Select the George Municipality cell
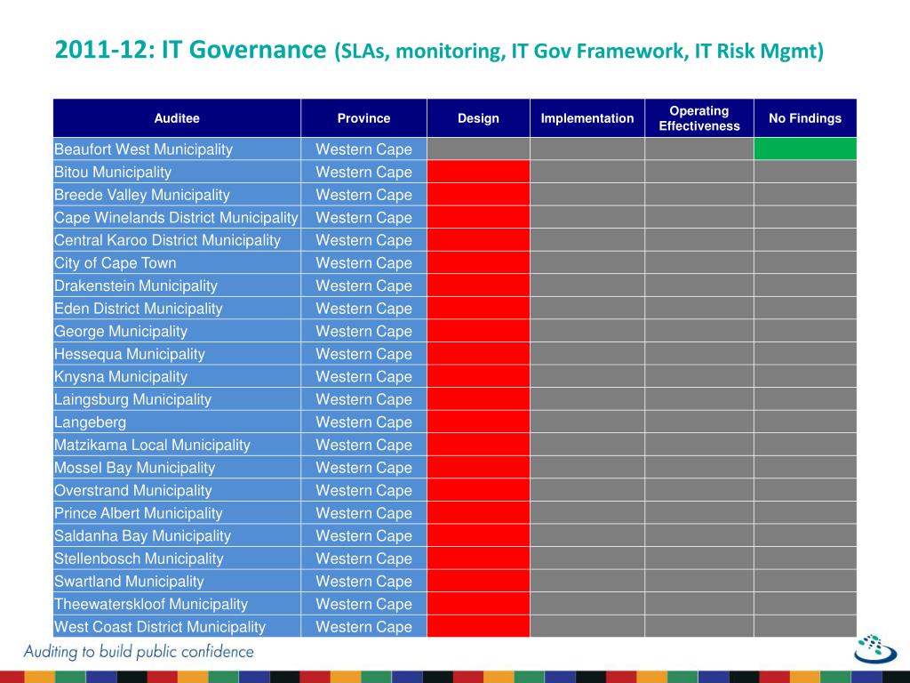The image size is (910, 683). [x=177, y=331]
